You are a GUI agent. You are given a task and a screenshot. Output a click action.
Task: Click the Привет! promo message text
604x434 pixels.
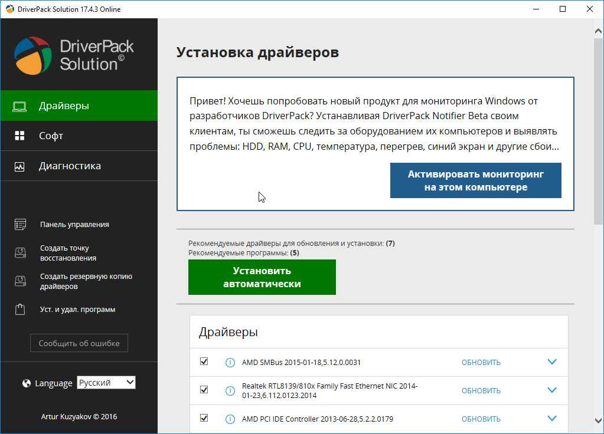click(x=374, y=123)
